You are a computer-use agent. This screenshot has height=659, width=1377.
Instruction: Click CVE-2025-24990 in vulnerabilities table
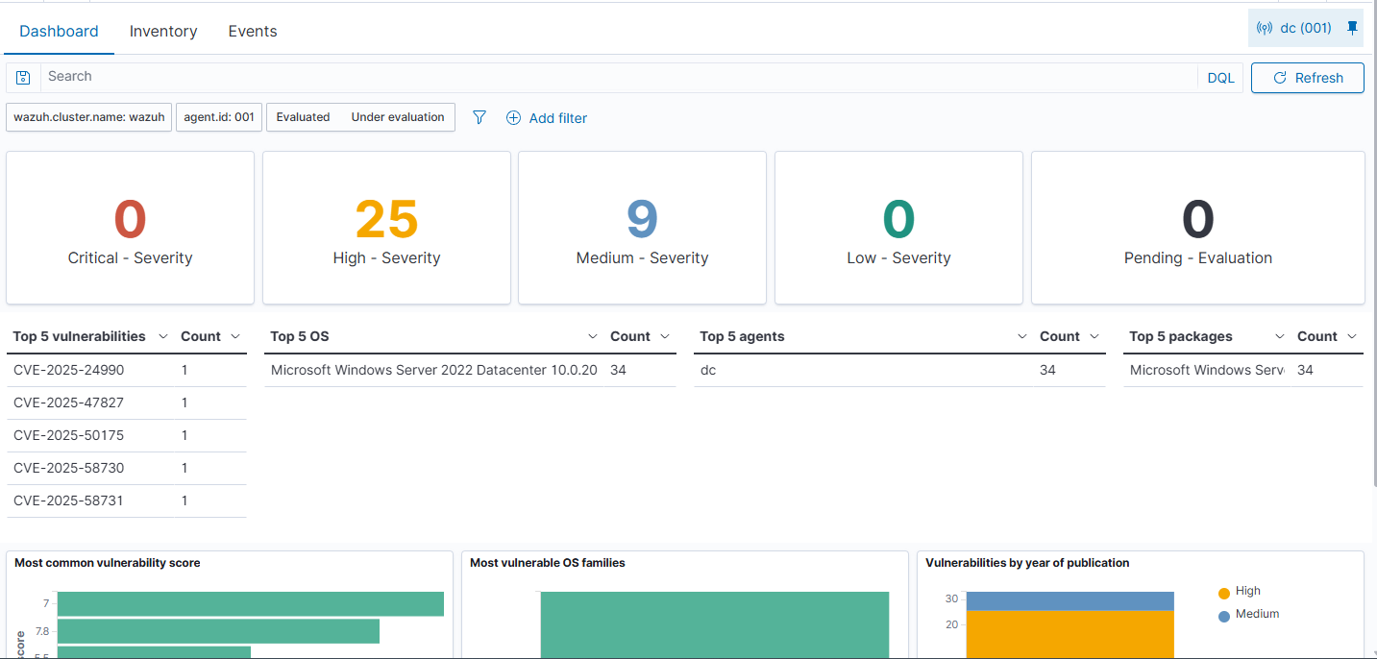click(x=68, y=370)
